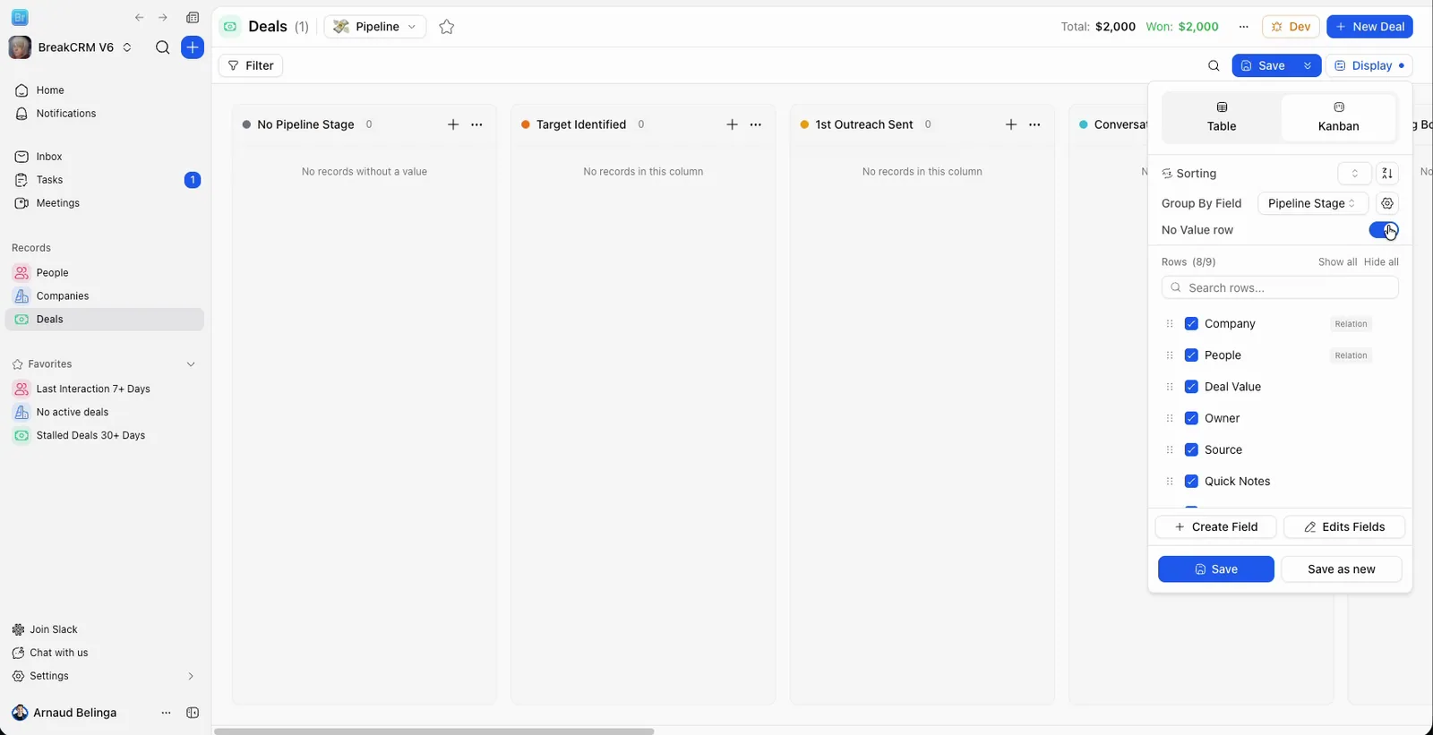The width and height of the screenshot is (1433, 735).
Task: Click the horizontal scrollbar at the bottom
Action: coord(434,731)
